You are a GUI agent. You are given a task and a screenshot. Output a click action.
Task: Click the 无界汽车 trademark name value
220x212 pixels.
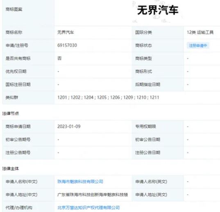click(x=66, y=32)
